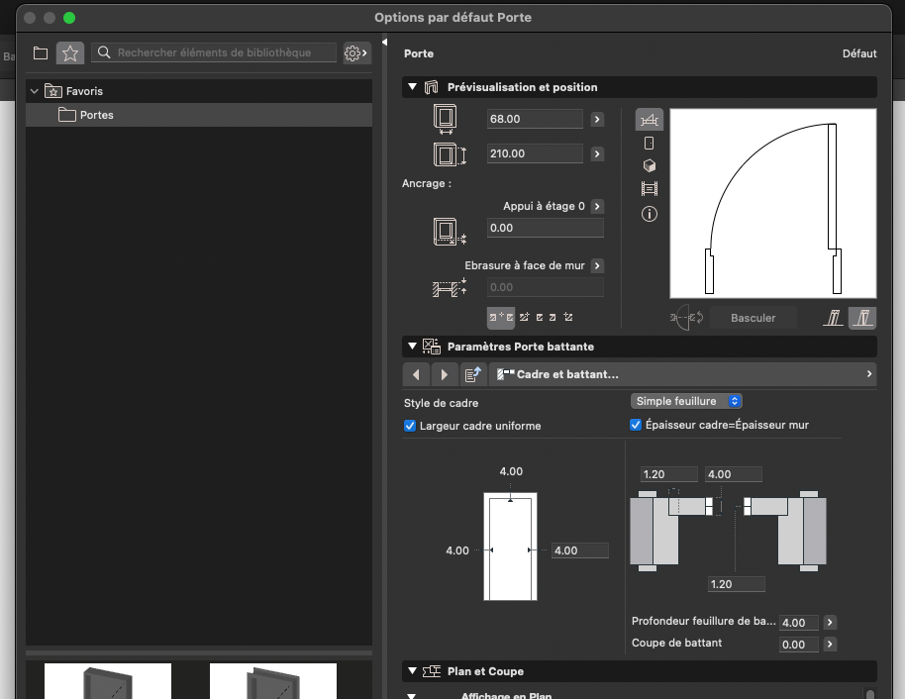Show the 3D cube preview
Viewport: 905px width, 699px height.
(650, 166)
